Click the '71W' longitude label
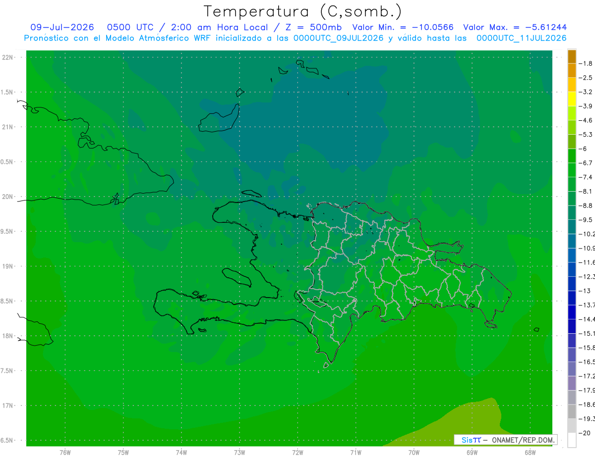 [x=356, y=452]
